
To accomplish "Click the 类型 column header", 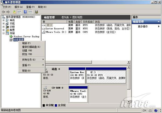I will (x=78, y=22).
